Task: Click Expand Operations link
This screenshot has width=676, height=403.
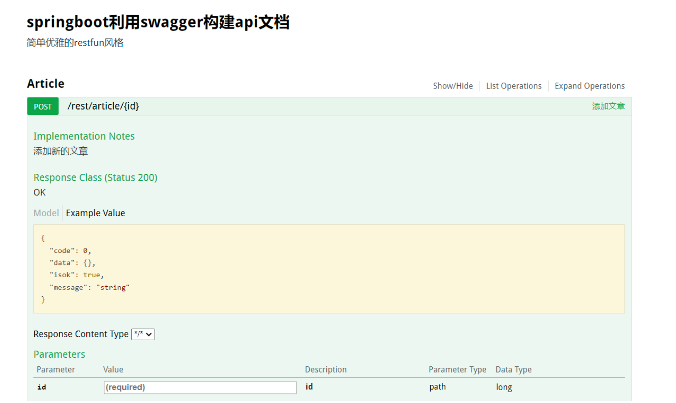Action: 589,86
